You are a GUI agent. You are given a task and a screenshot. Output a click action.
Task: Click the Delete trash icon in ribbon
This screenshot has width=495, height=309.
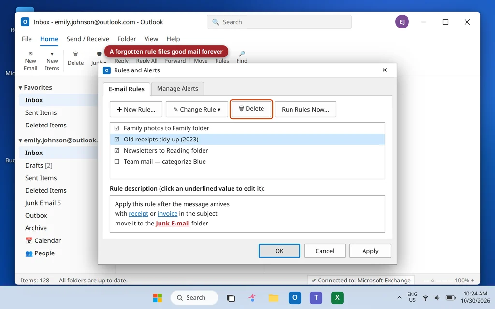pos(75,54)
